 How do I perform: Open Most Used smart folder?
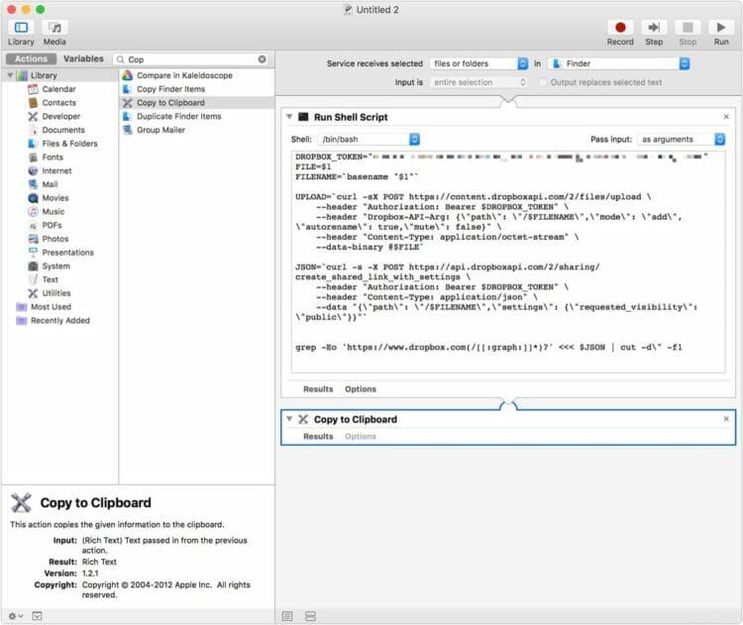click(51, 307)
